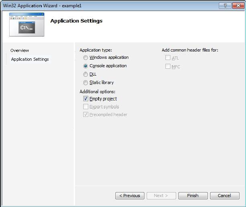Go back with the Previous button
The width and height of the screenshot is (246, 207).
130,196
